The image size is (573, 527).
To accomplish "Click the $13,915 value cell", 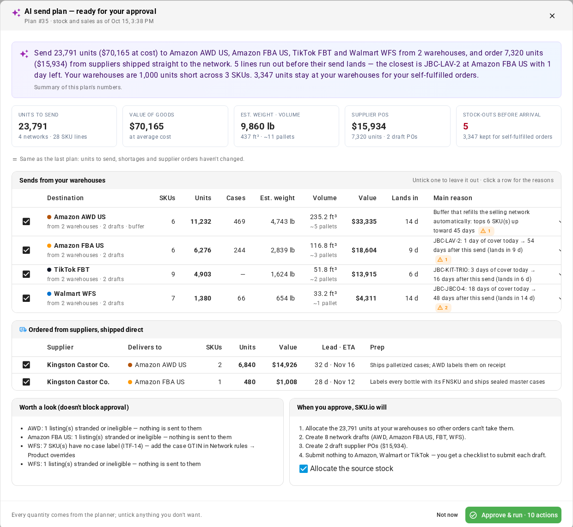I will point(364,274).
